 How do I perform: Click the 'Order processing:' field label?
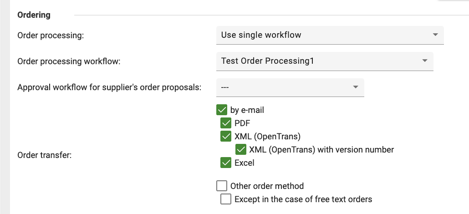click(x=51, y=36)
